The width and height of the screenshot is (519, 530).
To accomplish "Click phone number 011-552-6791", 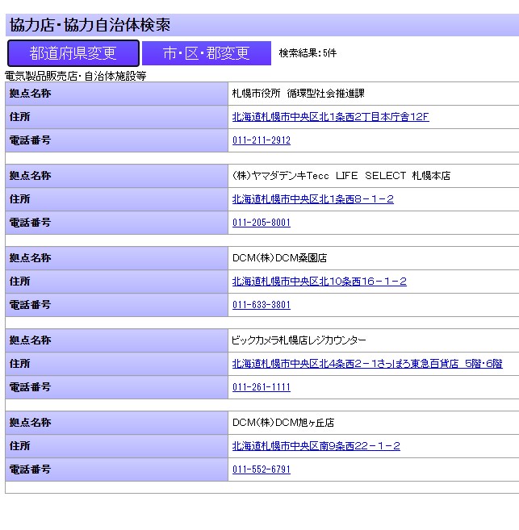I will coord(261,469).
